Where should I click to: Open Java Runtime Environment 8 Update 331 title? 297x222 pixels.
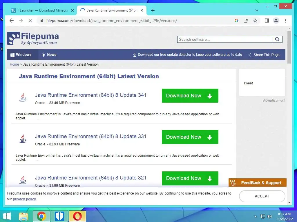[x=91, y=136]
